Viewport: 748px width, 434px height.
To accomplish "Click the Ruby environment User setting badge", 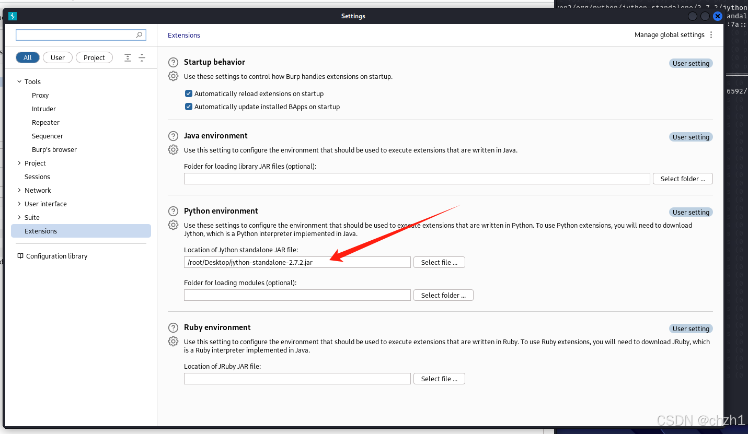I will (x=691, y=329).
